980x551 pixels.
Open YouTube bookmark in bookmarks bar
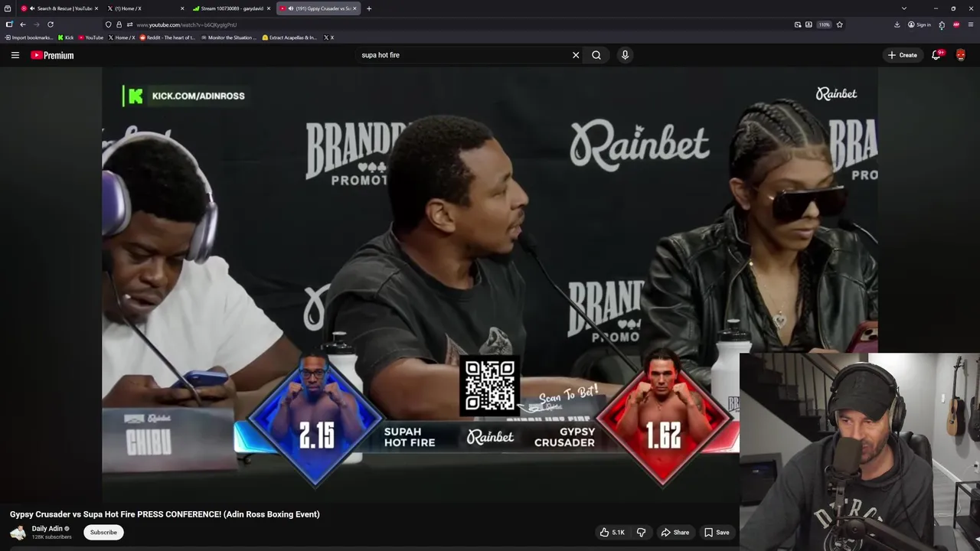click(91, 37)
